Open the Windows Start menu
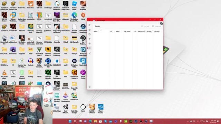Viewport: 221px width, 124px height. coord(70,121)
